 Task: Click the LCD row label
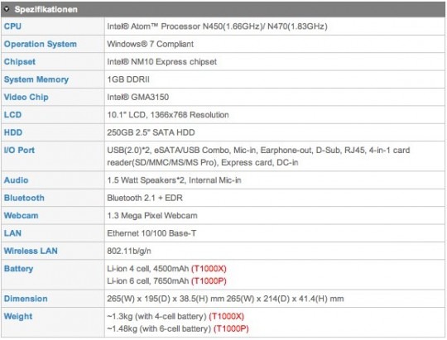(x=12, y=115)
